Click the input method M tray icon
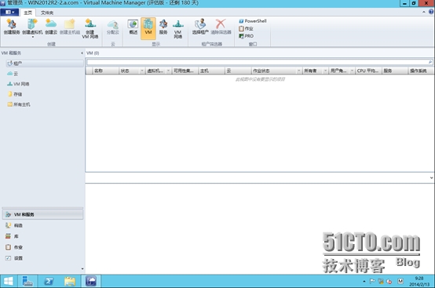The width and height of the screenshot is (435, 288). click(x=400, y=282)
